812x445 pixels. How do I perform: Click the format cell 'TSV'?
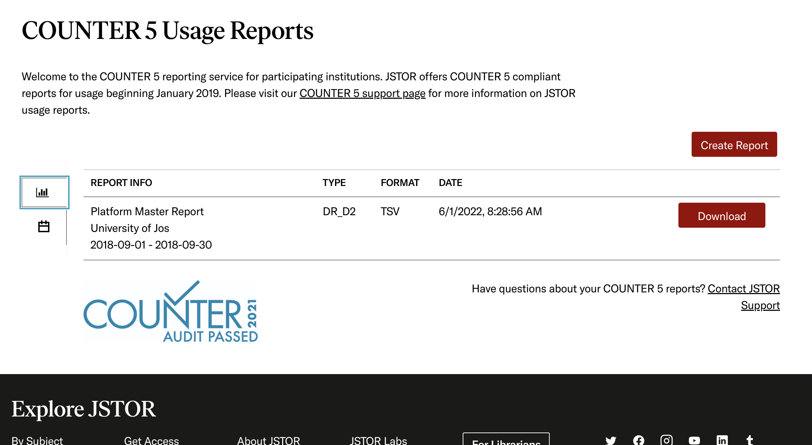point(390,211)
